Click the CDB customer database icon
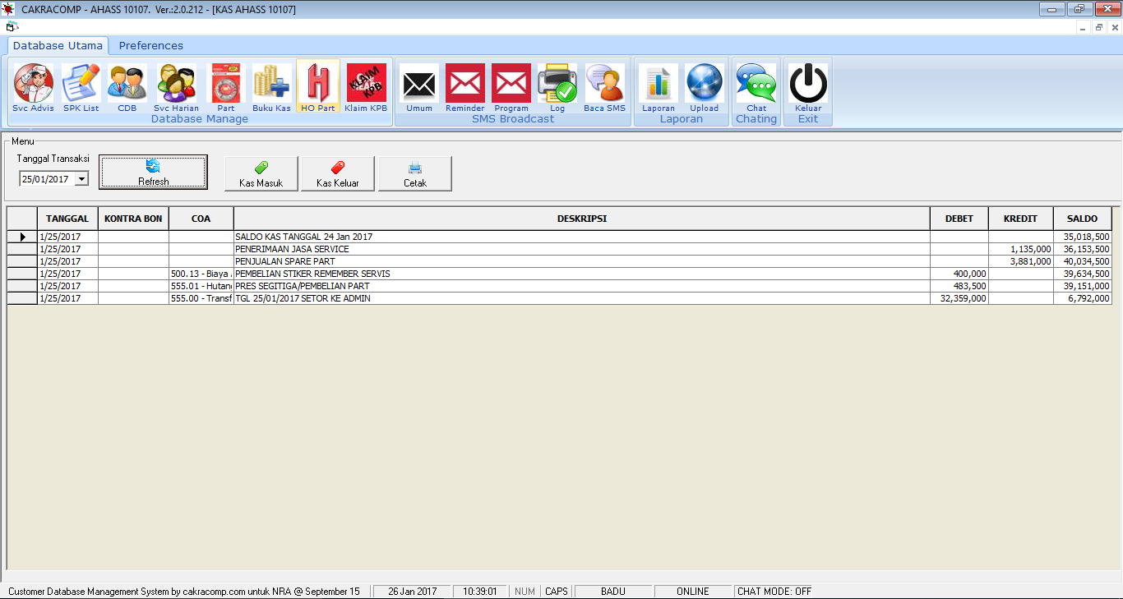Viewport: 1123px width, 599px height. point(127,85)
